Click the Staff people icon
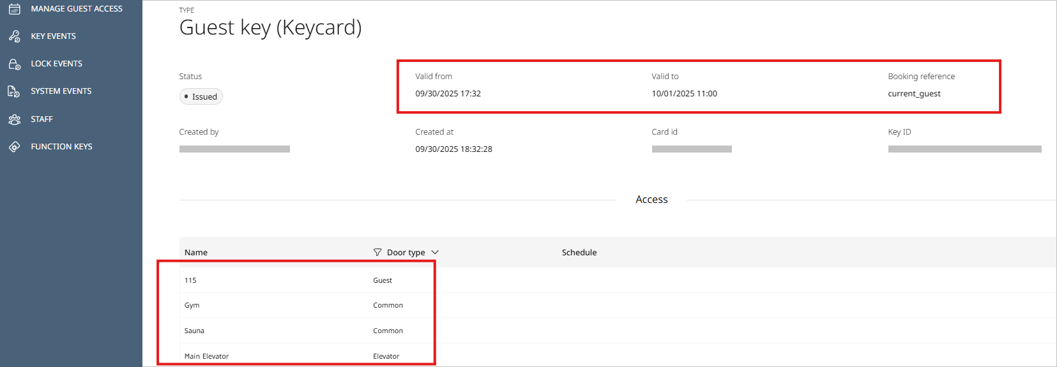This screenshot has height=367, width=1057. click(14, 119)
